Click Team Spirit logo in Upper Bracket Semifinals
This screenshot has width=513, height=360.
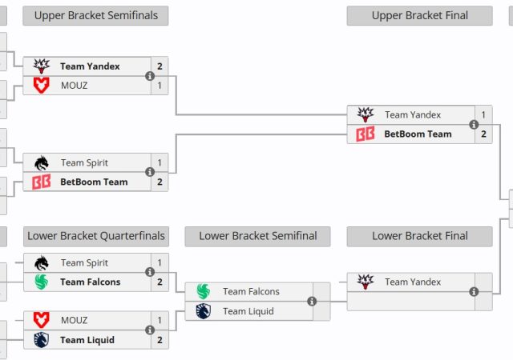pyautogui.click(x=41, y=162)
